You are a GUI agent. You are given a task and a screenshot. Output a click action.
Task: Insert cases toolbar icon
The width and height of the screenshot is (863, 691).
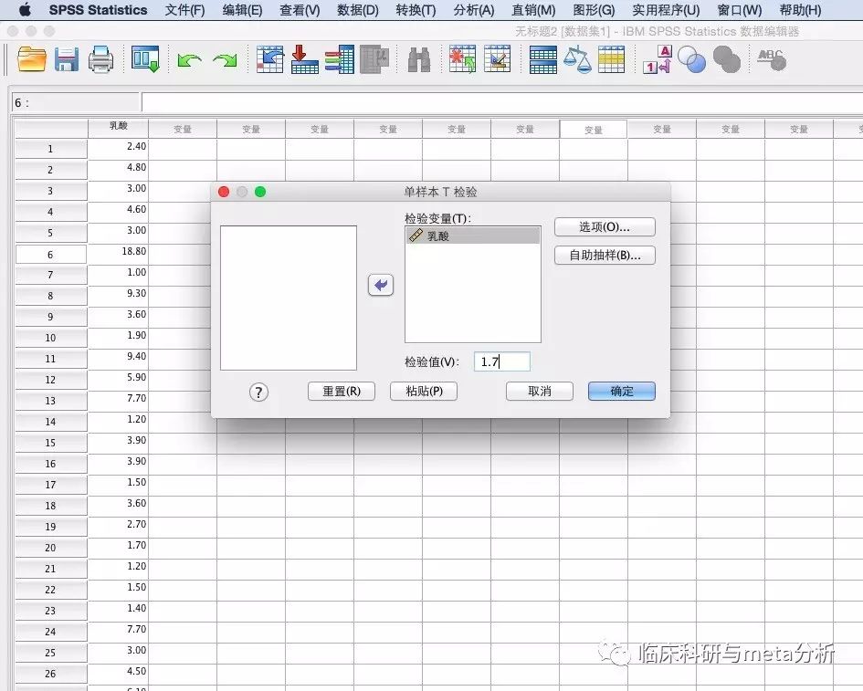[x=462, y=58]
